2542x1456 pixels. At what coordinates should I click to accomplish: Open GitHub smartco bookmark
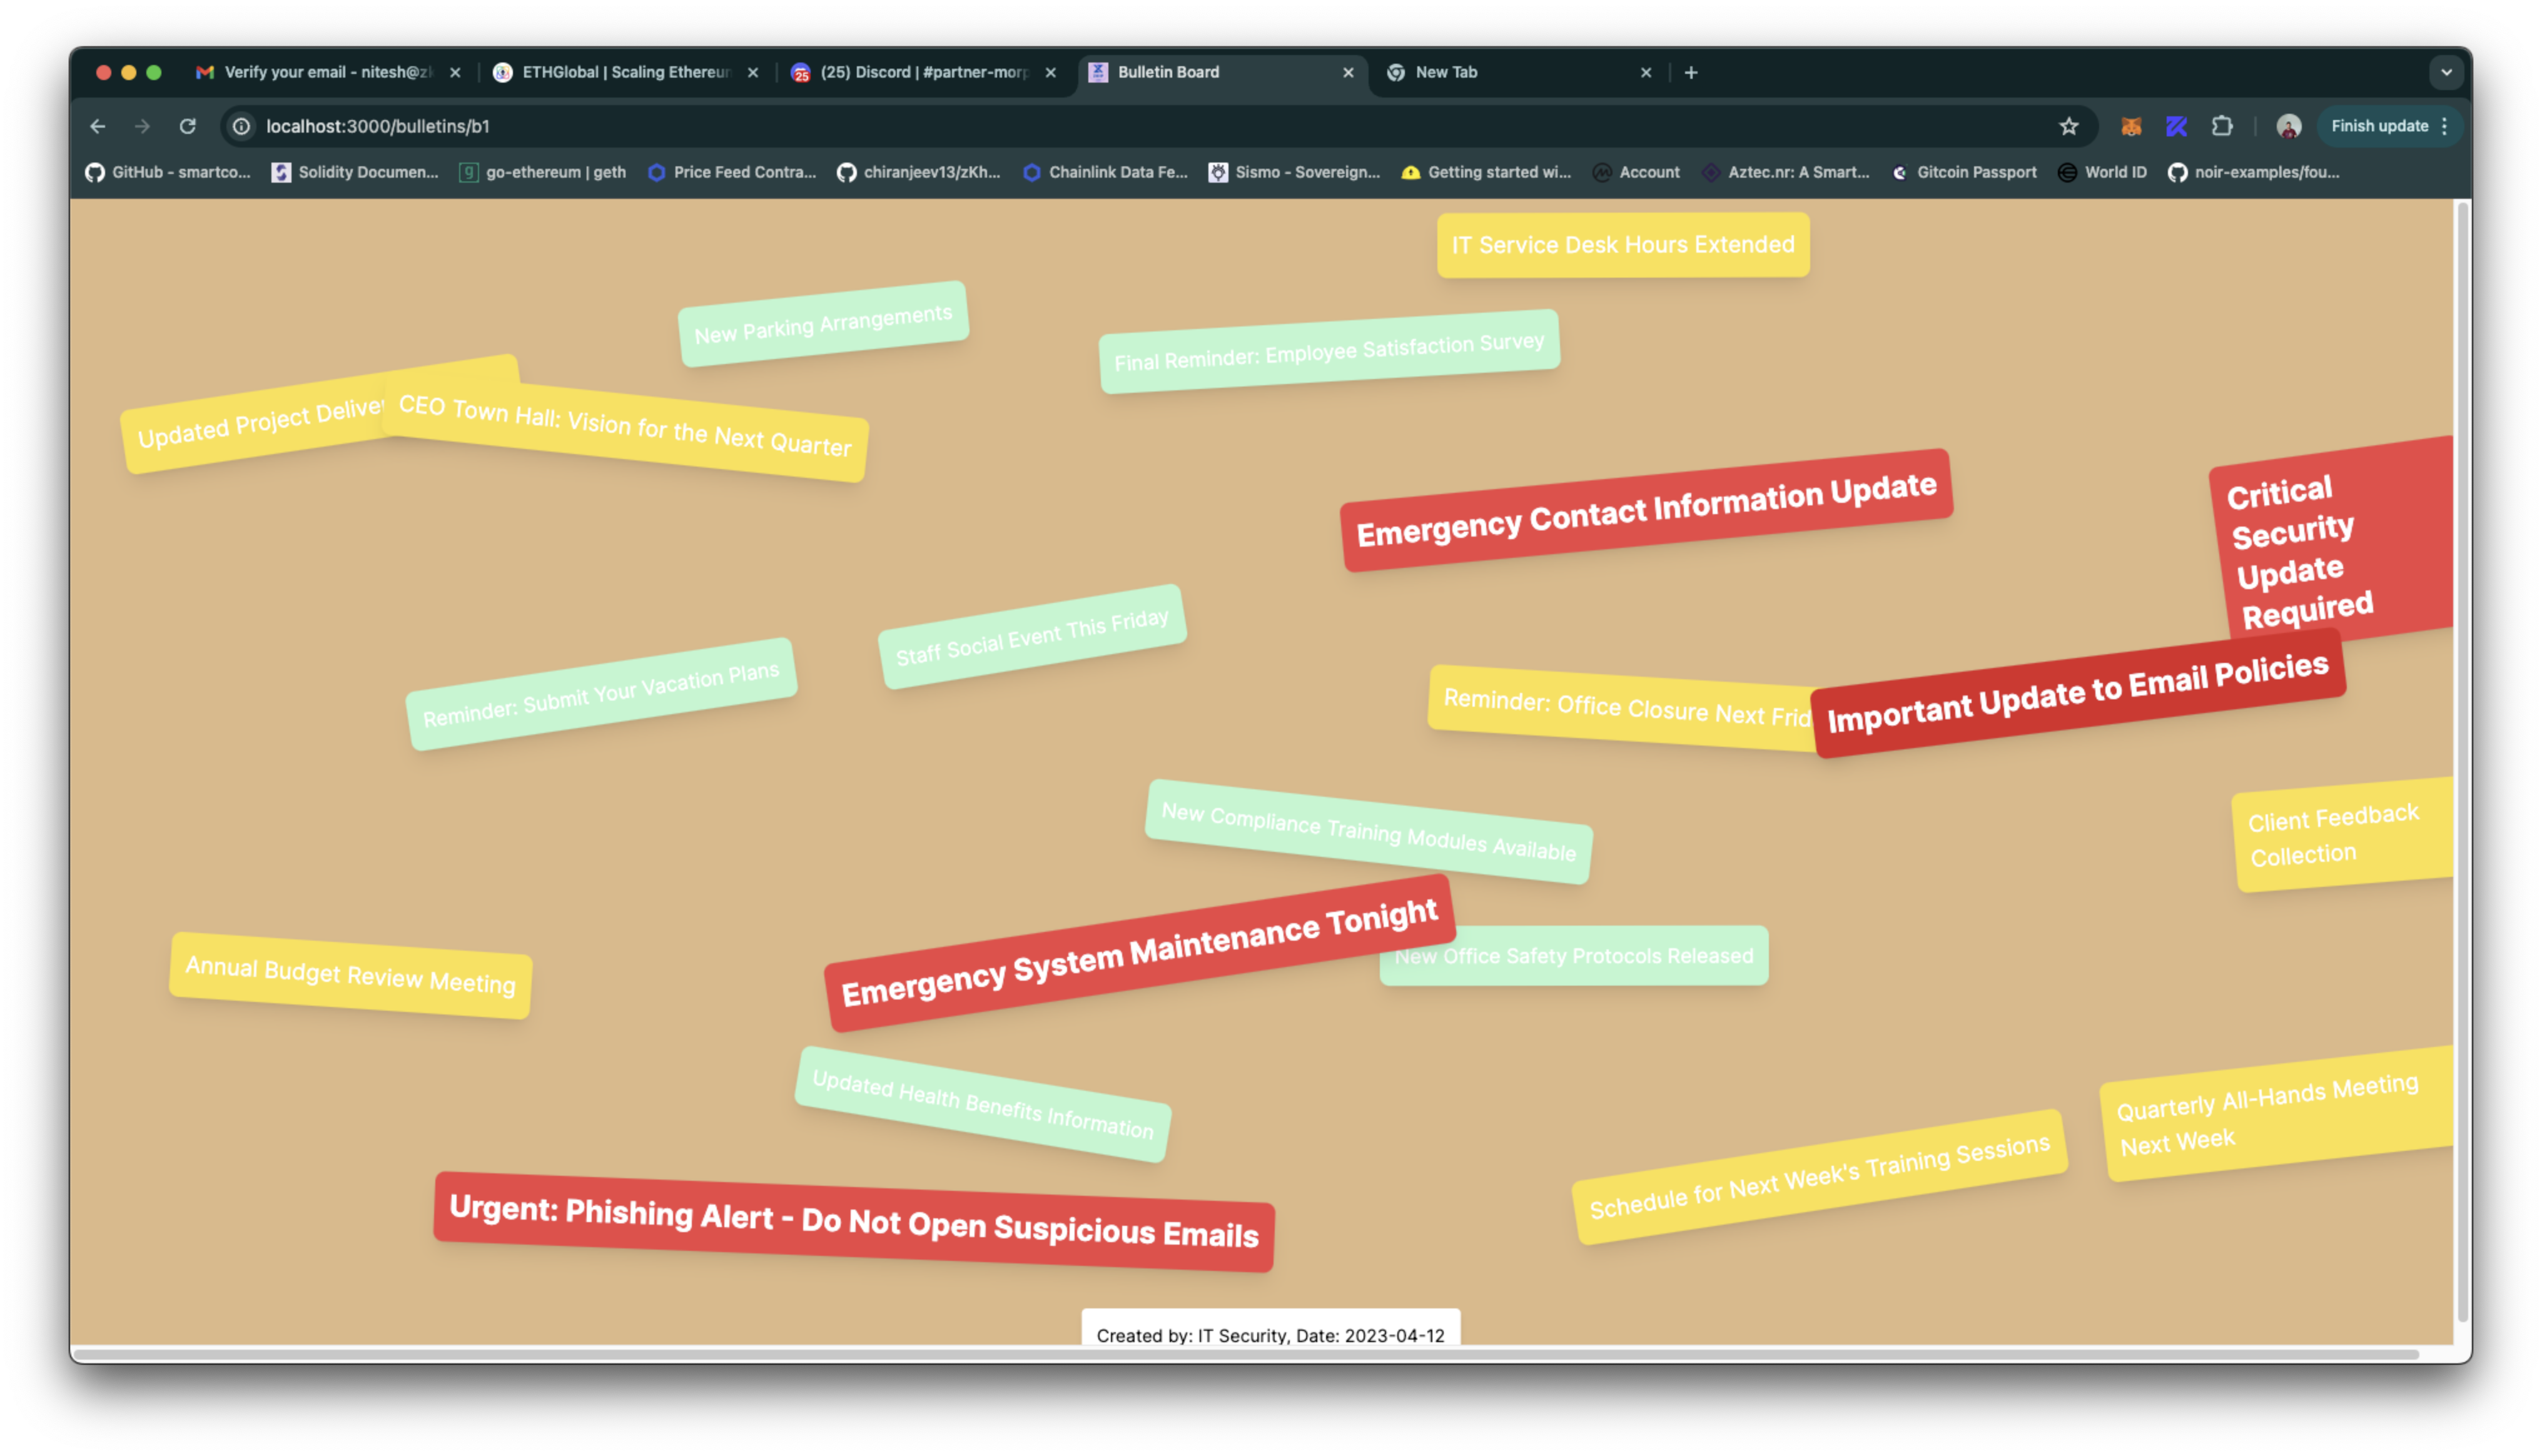coord(168,172)
